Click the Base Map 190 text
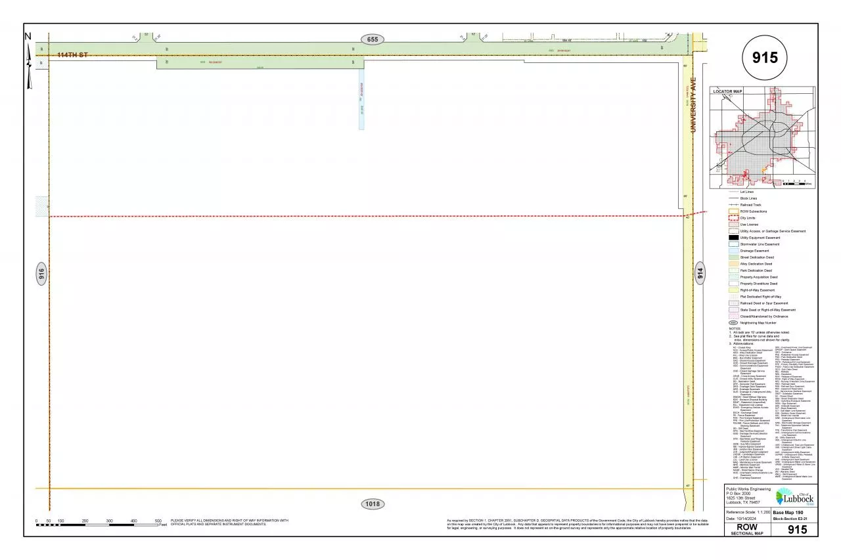Image resolution: width=841 pixels, height=560 pixels. [x=788, y=512]
